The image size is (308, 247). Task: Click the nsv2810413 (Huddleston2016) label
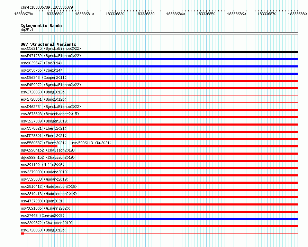click(49, 194)
